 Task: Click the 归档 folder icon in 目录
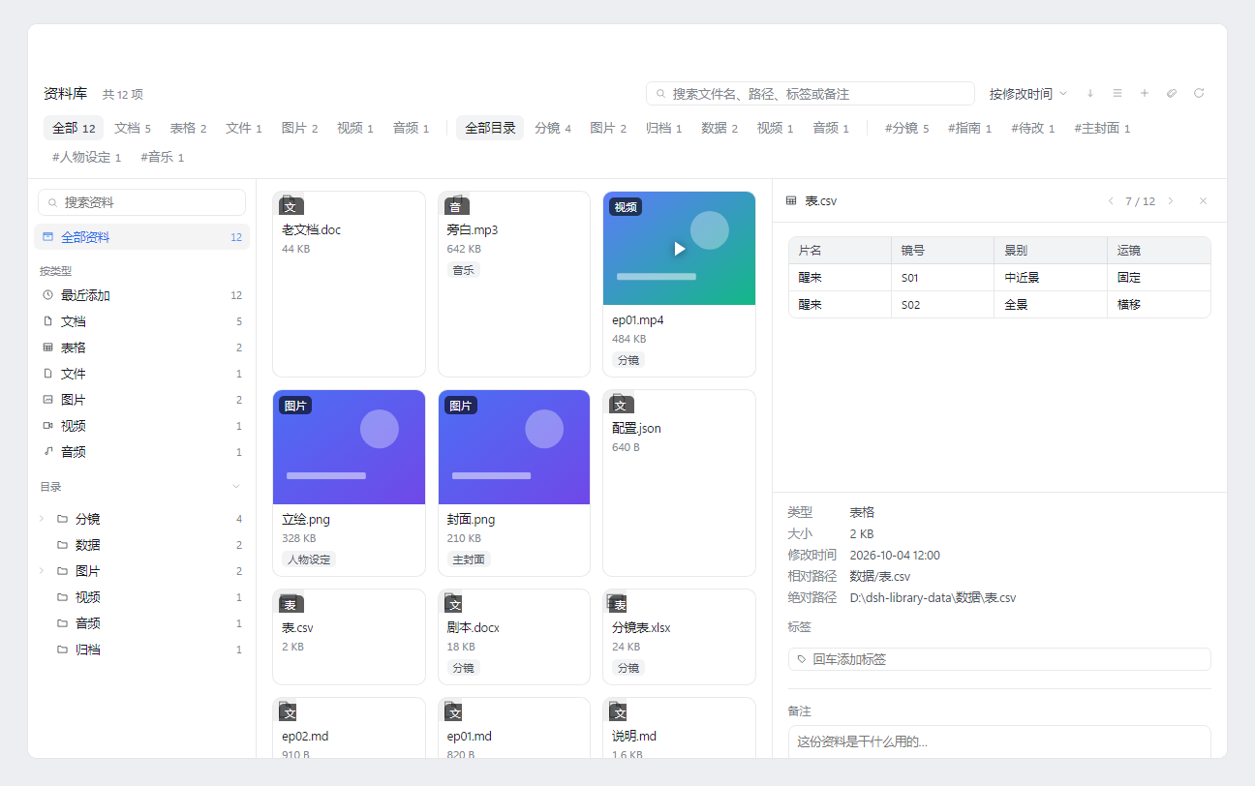62,650
